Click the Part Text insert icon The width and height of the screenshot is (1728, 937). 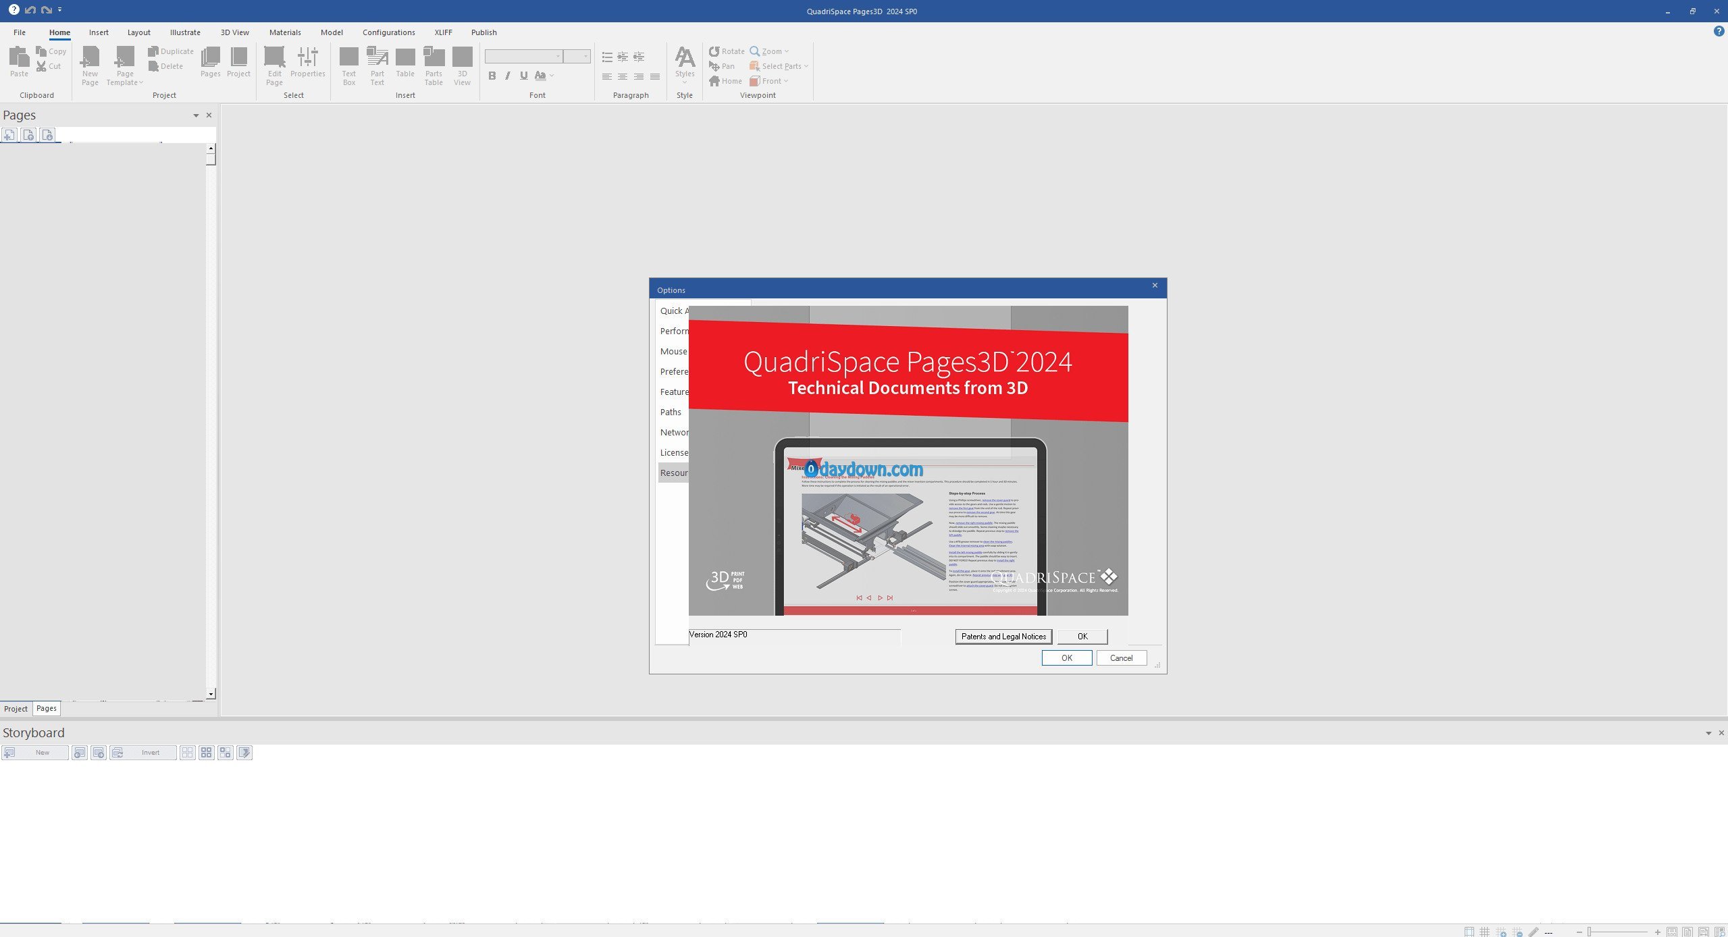[x=377, y=57]
